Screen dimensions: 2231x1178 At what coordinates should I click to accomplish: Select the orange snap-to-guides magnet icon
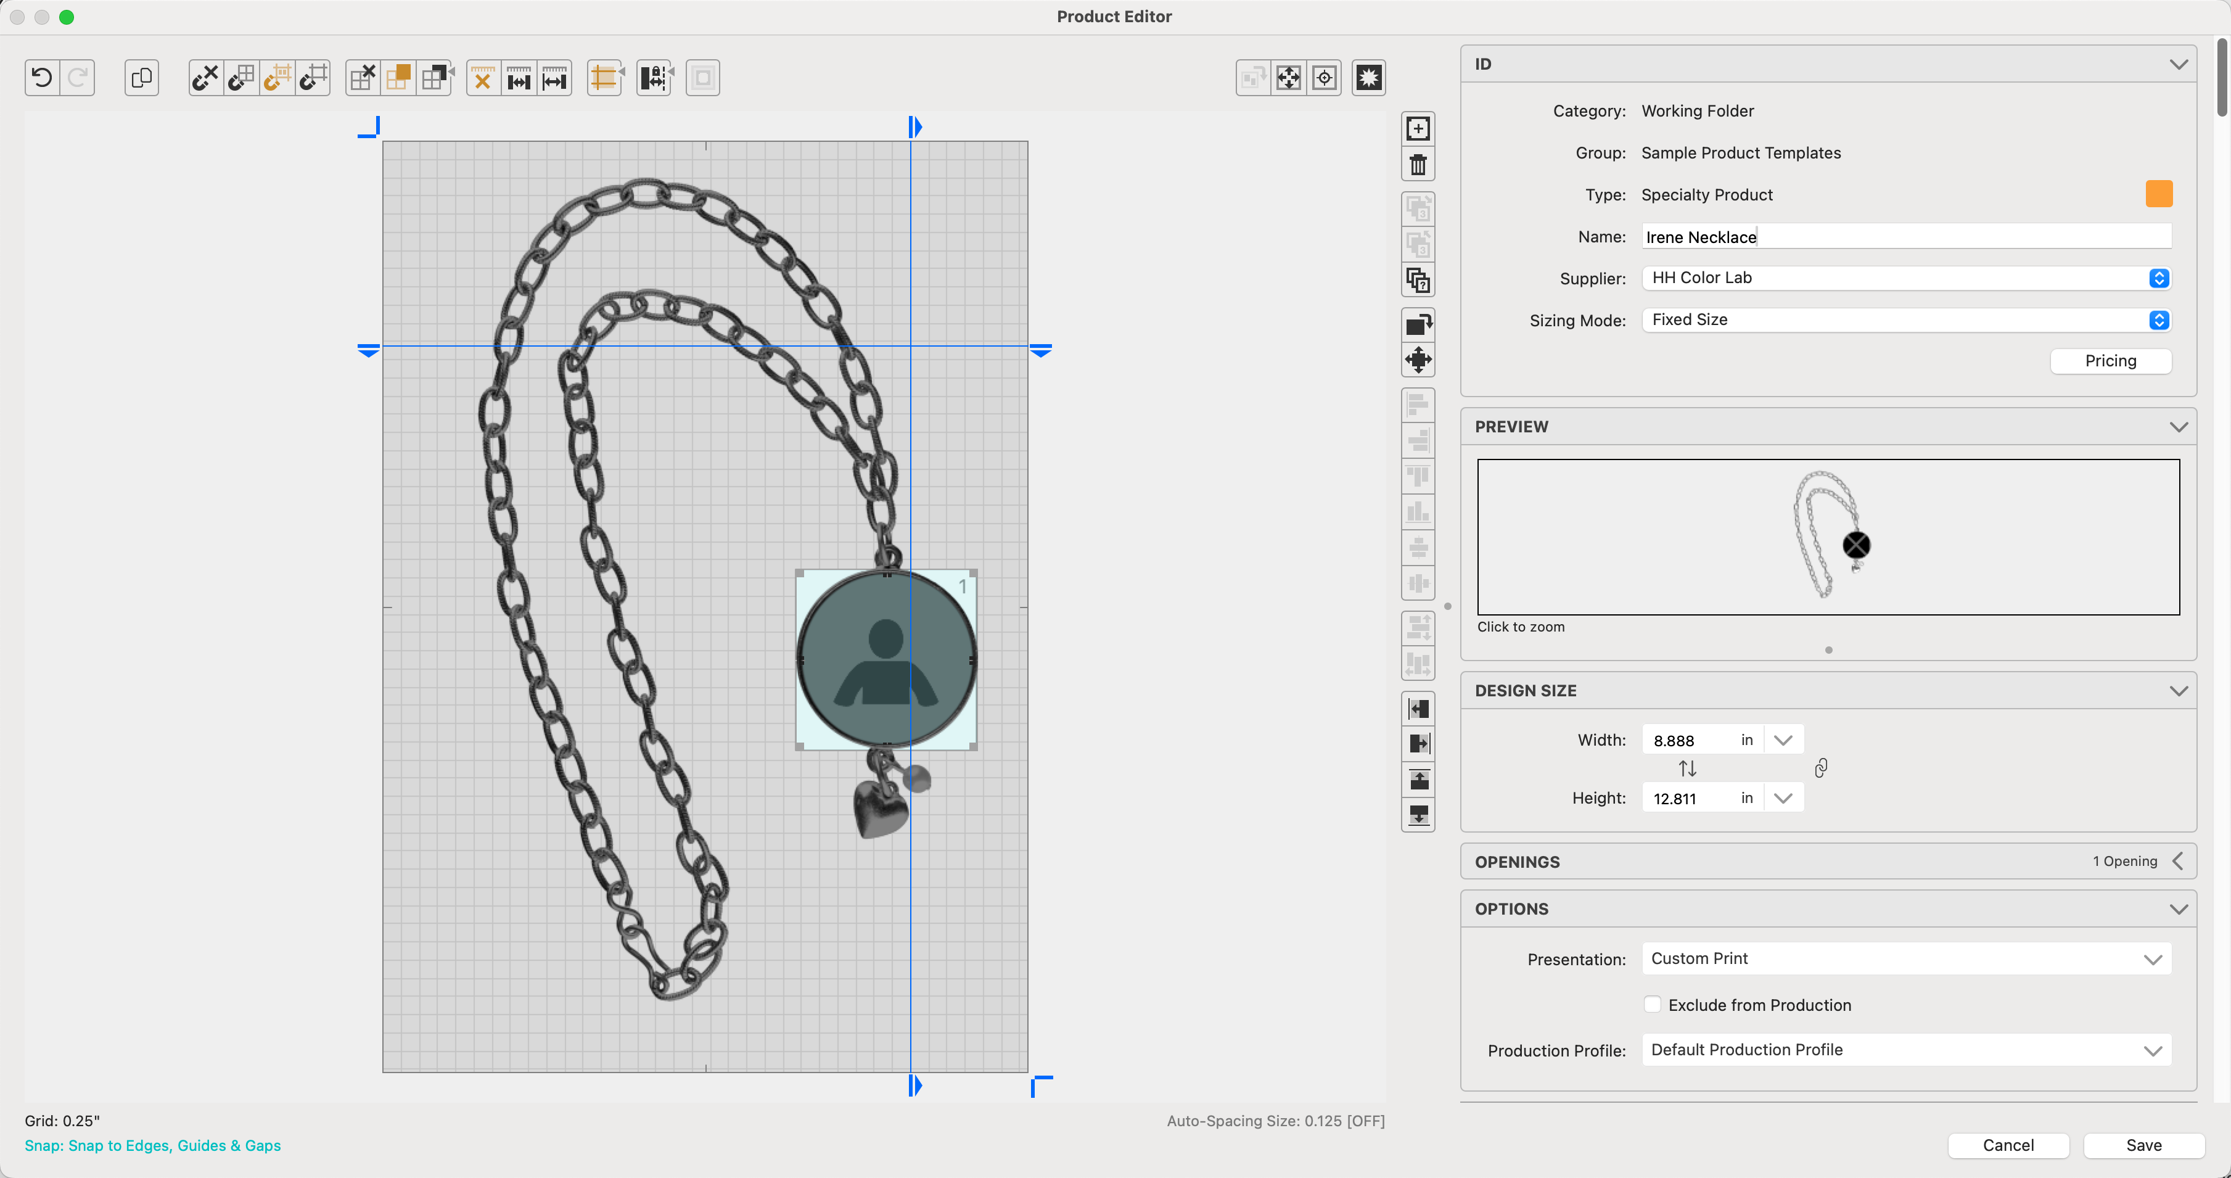click(276, 78)
